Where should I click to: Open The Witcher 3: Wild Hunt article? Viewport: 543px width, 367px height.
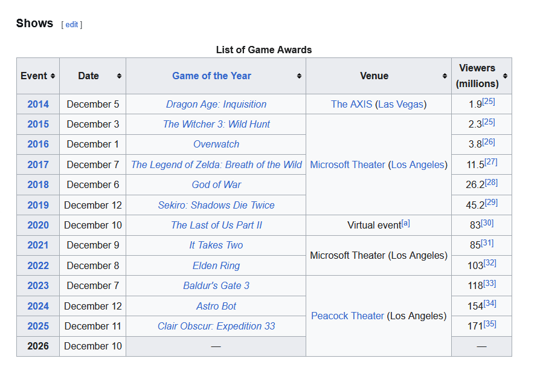(x=216, y=124)
